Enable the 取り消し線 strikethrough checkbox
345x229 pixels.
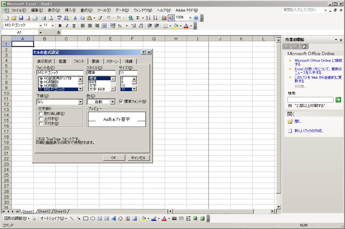tap(41, 114)
